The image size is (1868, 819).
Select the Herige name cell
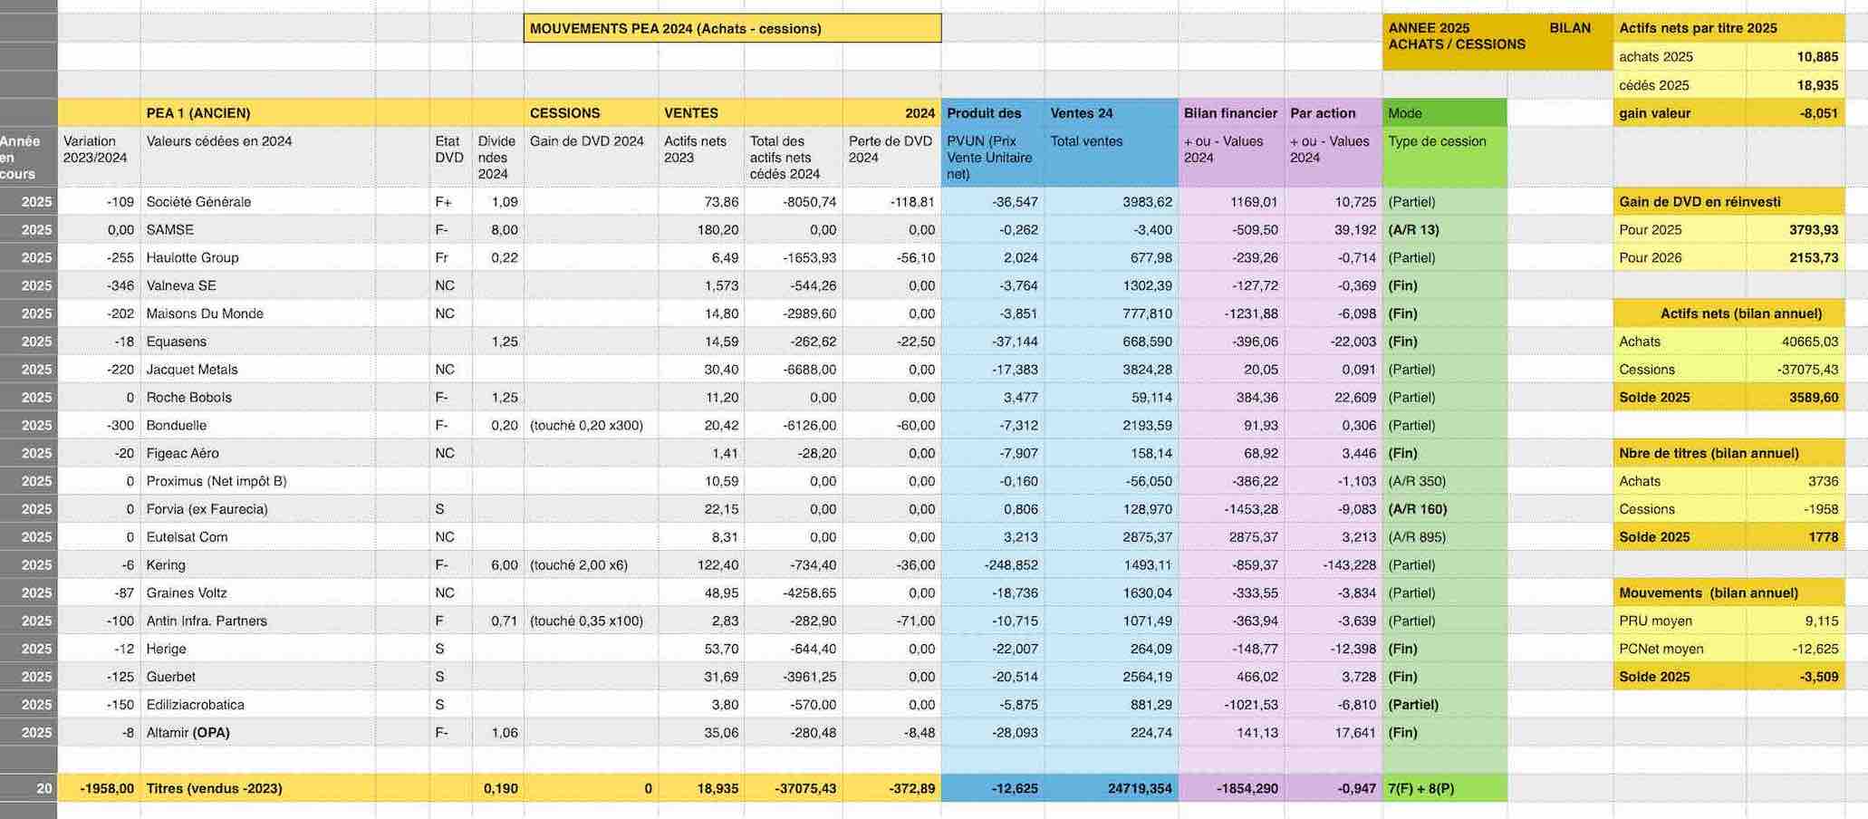tap(258, 650)
